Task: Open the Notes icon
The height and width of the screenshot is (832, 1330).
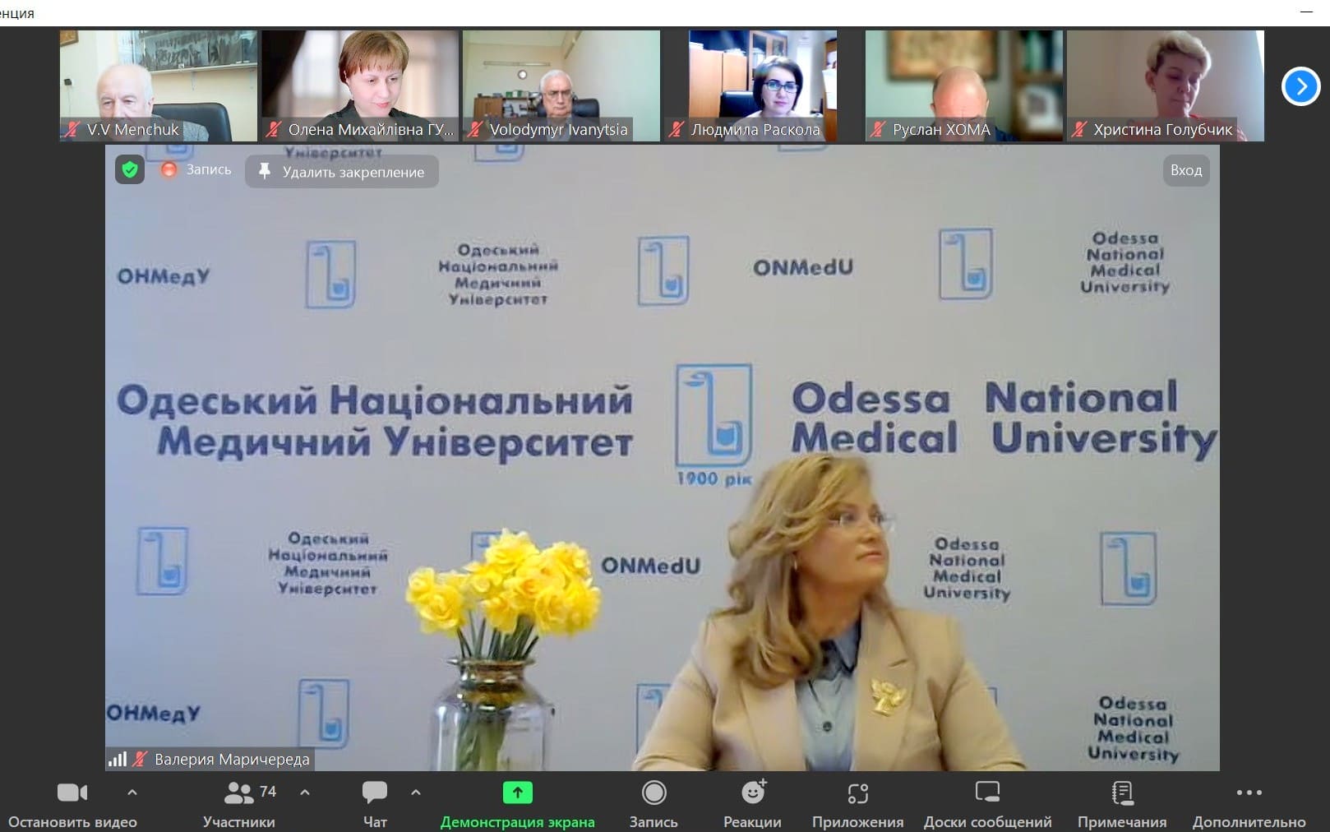Action: 1122,793
